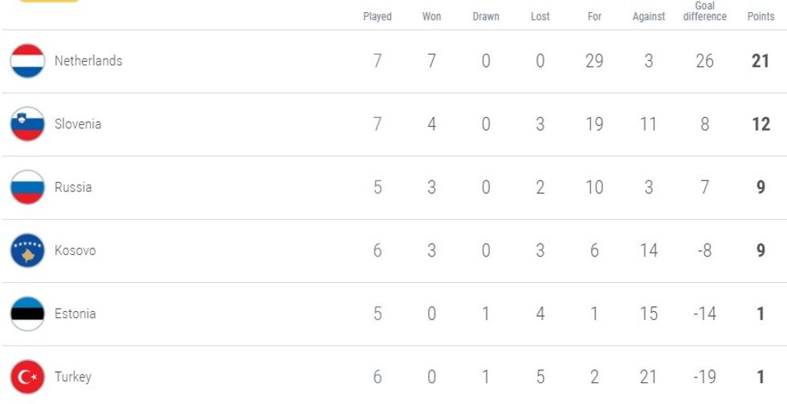The width and height of the screenshot is (787, 404).
Task: Open the Slovenia team link
Action: pos(78,124)
